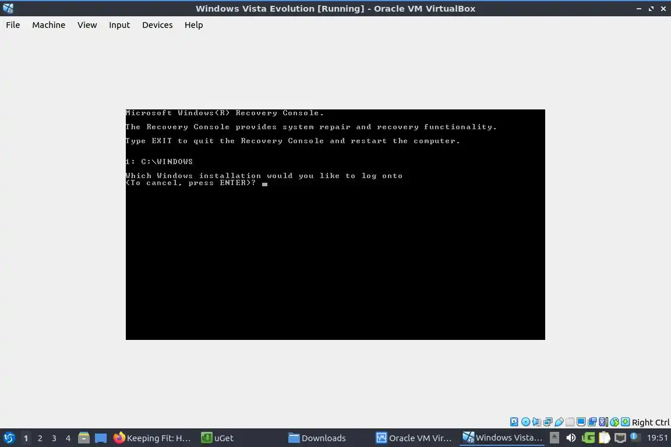Click the CPU virtualization status indicator
This screenshot has height=447, width=671.
point(603,422)
